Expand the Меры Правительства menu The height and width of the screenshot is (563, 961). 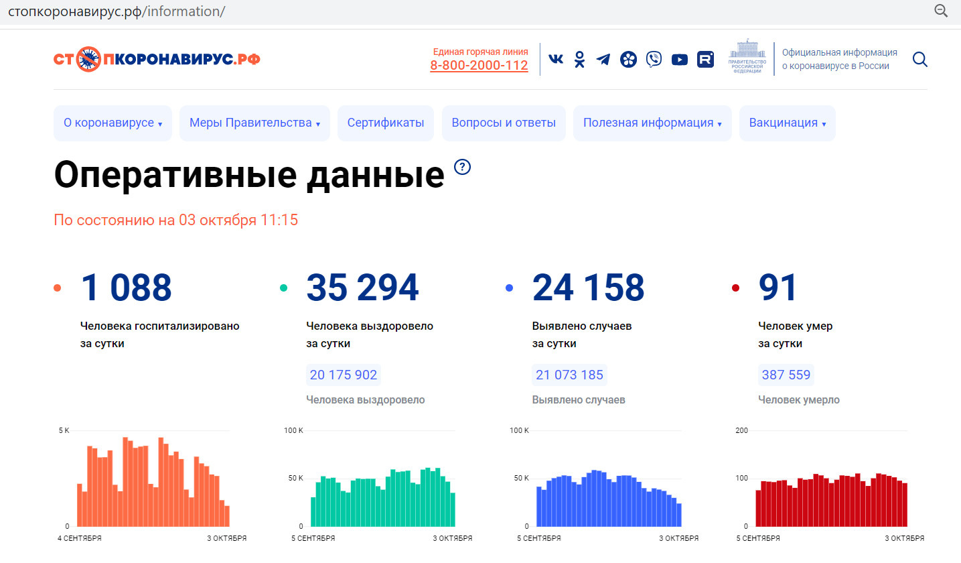(x=254, y=123)
